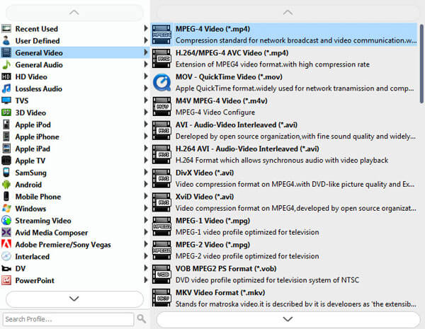Click the format list up chevron button
This screenshot has height=329, width=425.
point(288,13)
